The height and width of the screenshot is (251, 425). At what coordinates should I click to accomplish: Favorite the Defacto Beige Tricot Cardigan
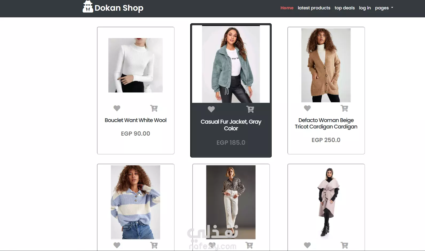[307, 108]
